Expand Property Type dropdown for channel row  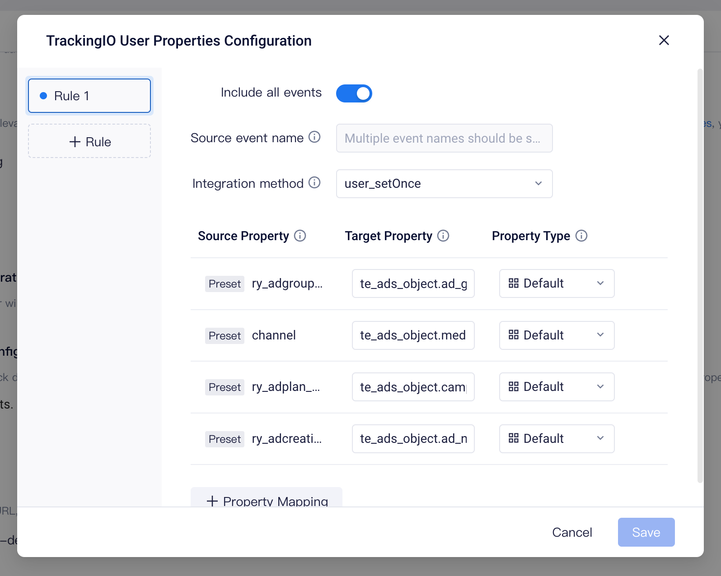click(557, 335)
